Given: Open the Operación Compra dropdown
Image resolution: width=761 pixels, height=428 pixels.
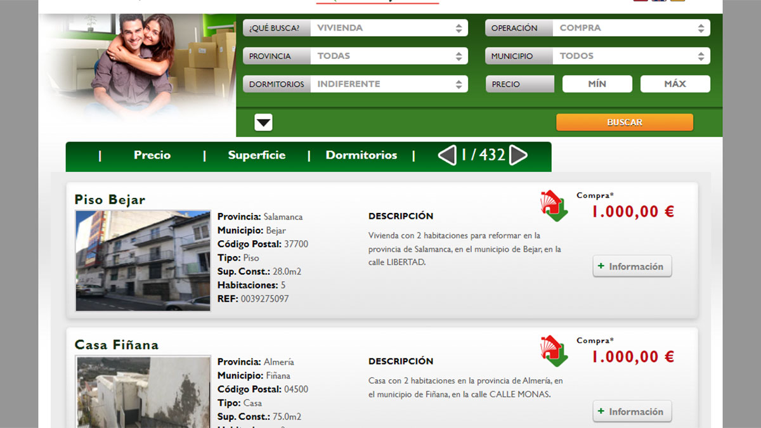Looking at the screenshot, I should click(x=631, y=28).
